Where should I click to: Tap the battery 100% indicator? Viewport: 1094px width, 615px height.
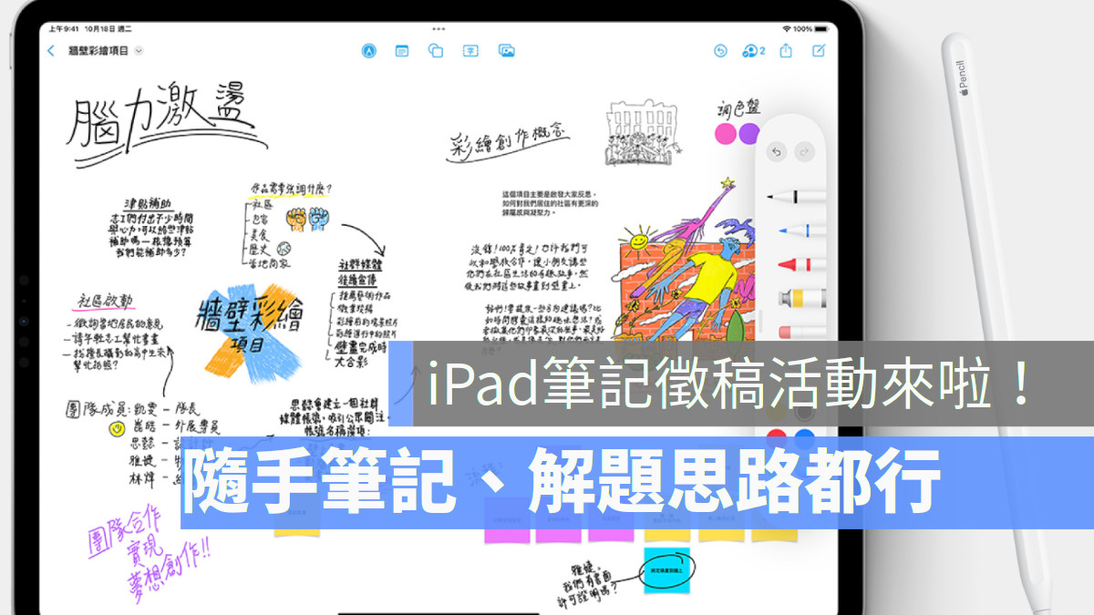pyautogui.click(x=812, y=29)
